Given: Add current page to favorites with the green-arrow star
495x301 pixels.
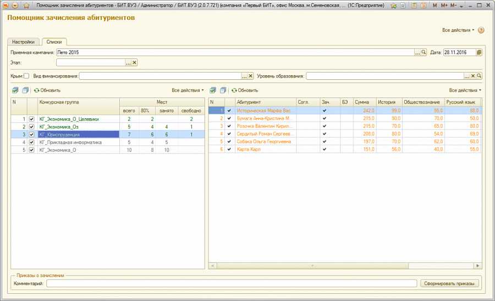Looking at the screenshot, I should click(x=393, y=6).
